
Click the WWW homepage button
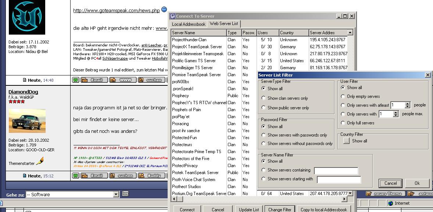123,80
